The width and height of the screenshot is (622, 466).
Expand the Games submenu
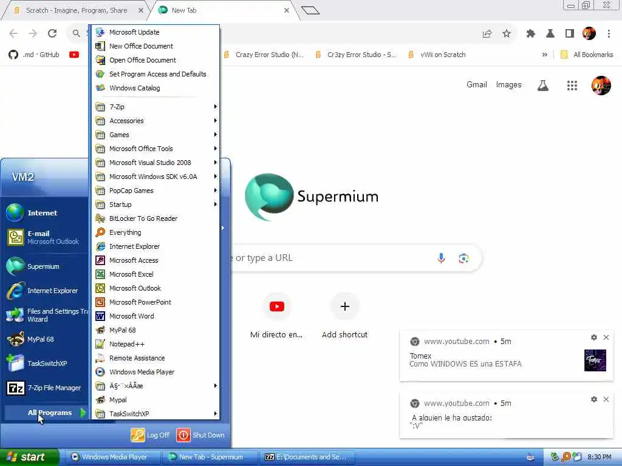155,135
